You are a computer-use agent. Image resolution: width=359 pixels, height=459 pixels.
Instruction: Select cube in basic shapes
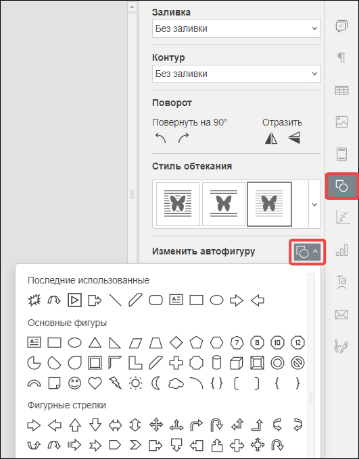(x=237, y=363)
